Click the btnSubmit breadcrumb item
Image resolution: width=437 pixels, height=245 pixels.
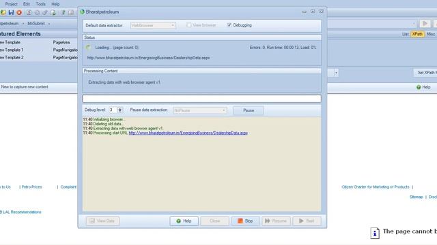[36, 24]
